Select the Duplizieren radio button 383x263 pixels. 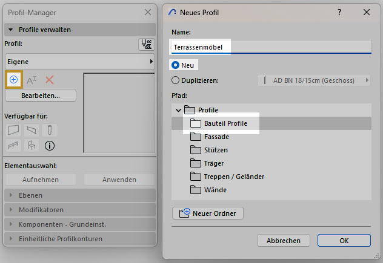175,80
